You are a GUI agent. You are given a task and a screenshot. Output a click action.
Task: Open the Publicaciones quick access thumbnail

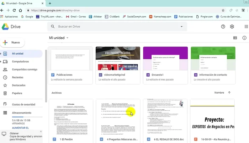pyautogui.click(x=70, y=59)
